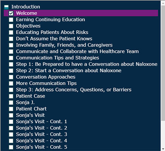Select Communication Tips and Strategies
This screenshot has width=165, height=151.
tap(58, 58)
